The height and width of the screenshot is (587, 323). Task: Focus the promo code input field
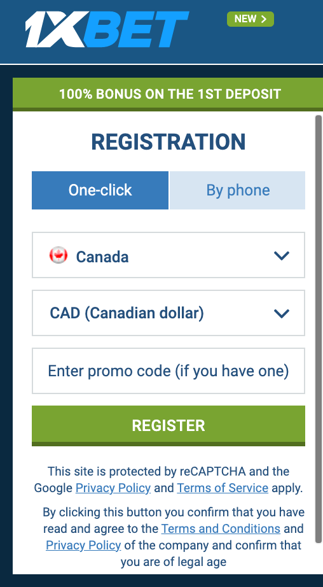coord(168,371)
